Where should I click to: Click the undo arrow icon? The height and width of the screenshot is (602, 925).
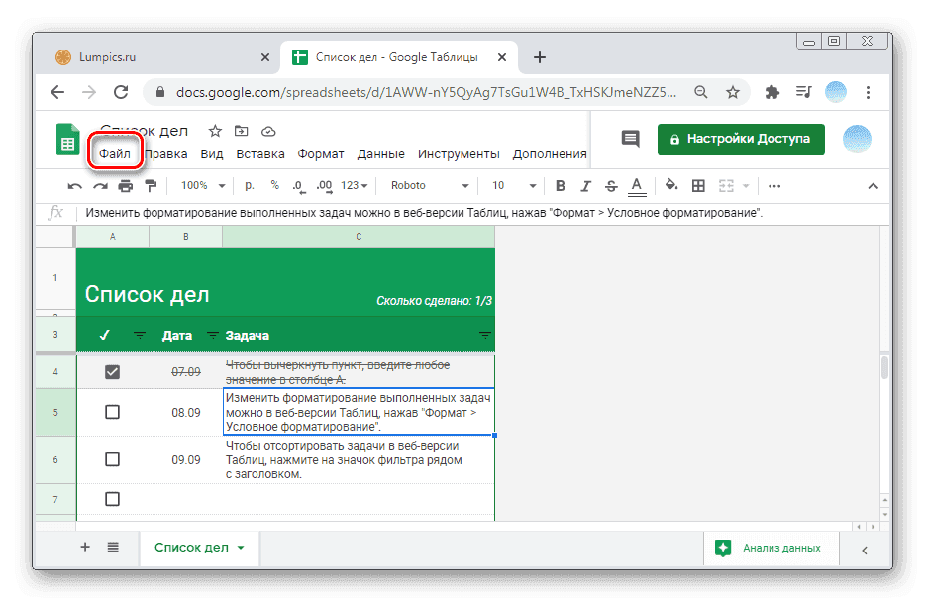tap(75, 186)
